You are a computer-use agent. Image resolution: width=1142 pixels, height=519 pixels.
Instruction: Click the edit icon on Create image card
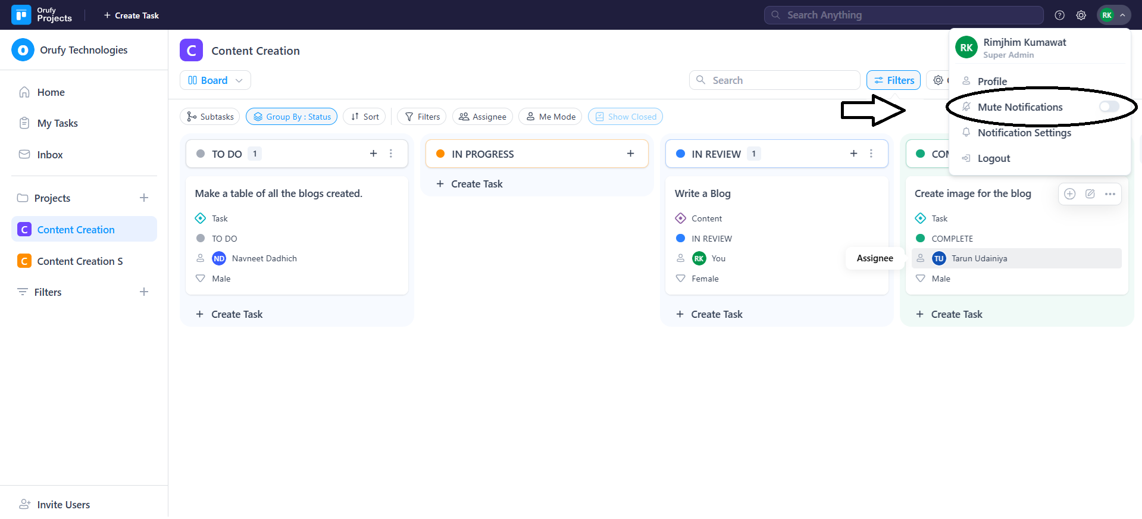click(x=1090, y=194)
